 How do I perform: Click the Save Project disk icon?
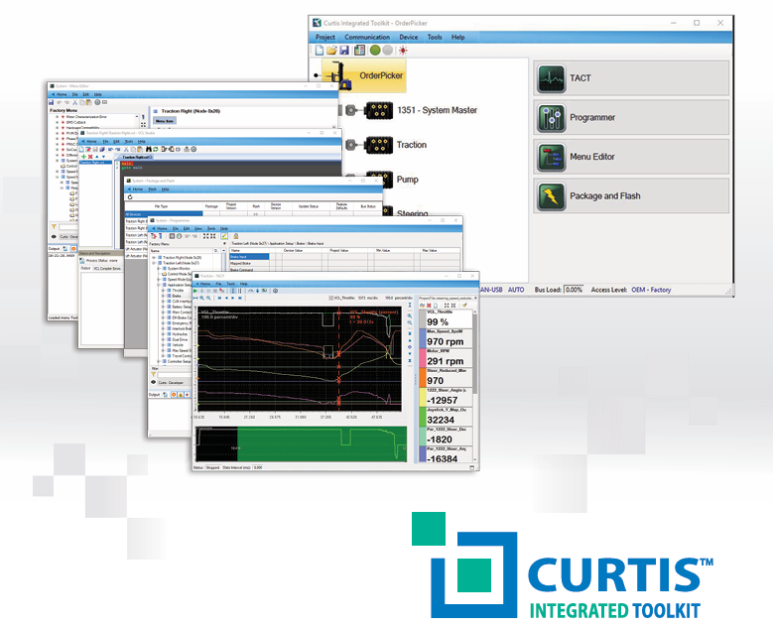click(x=343, y=50)
